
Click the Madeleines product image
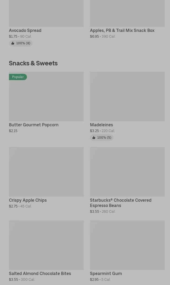(127, 96)
